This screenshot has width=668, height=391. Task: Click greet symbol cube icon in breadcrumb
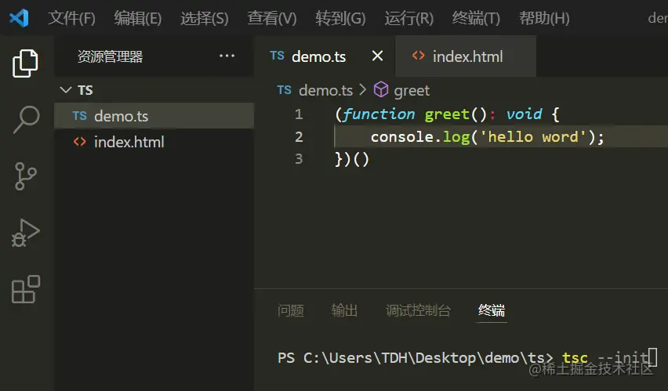(381, 90)
